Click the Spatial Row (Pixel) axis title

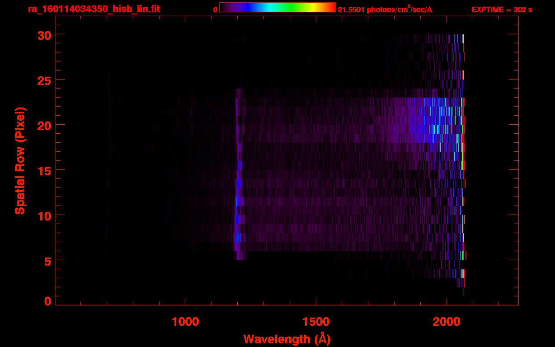click(20, 160)
